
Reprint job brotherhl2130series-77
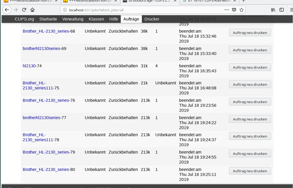tap(250, 119)
